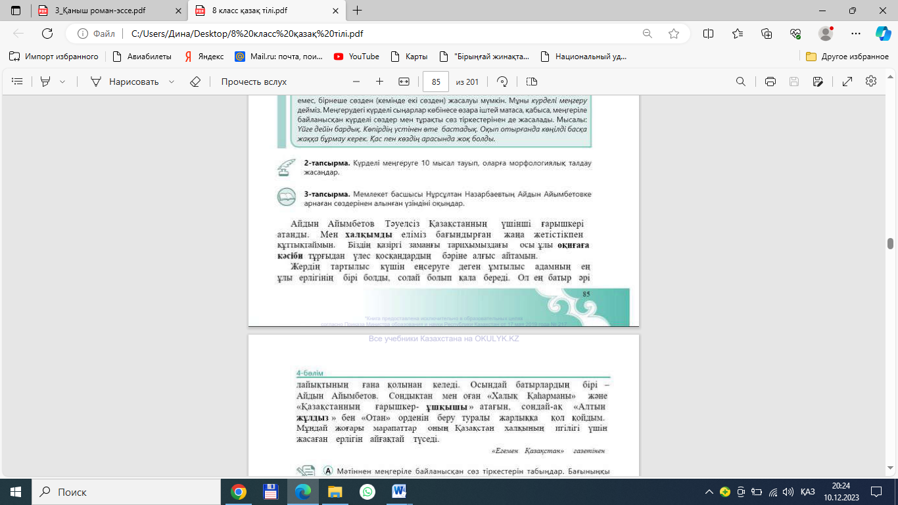
Task: Select the PDF highlighter tool
Action: click(x=45, y=82)
